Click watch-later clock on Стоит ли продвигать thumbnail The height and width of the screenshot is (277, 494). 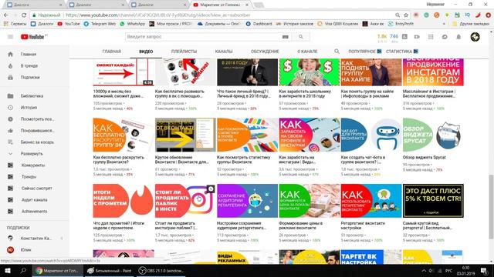coord(211,189)
